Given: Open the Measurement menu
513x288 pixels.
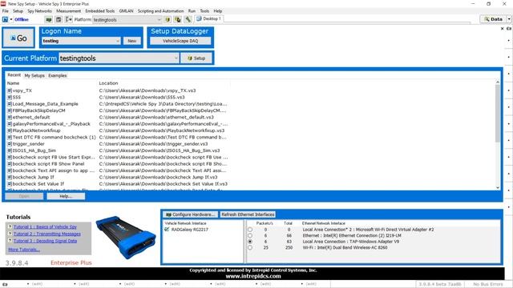Looking at the screenshot, I should coord(68,10).
